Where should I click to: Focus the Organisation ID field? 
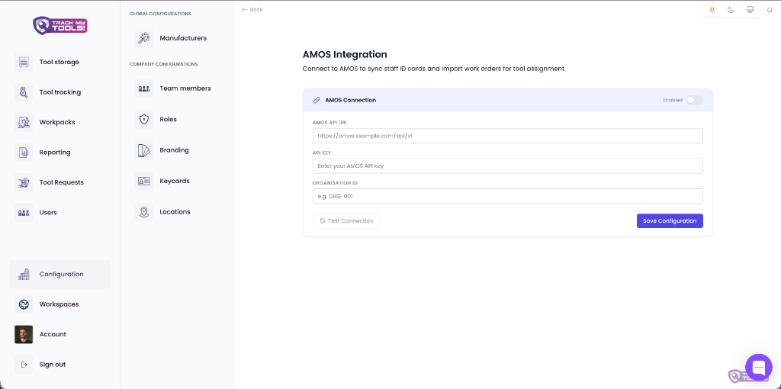tap(507, 196)
